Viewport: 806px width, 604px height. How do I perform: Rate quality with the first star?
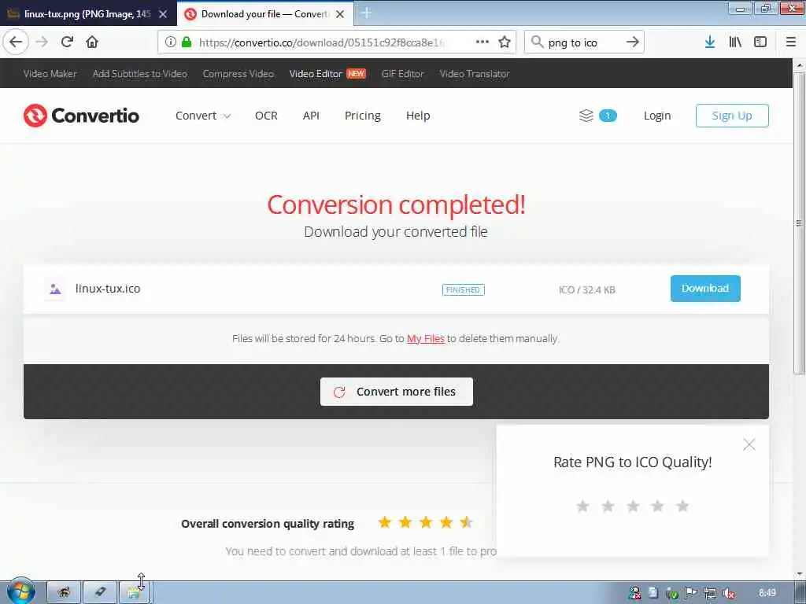(583, 506)
